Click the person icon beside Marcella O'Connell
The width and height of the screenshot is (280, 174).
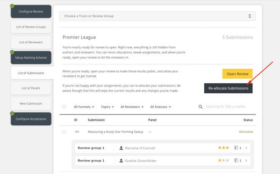pos(121,148)
